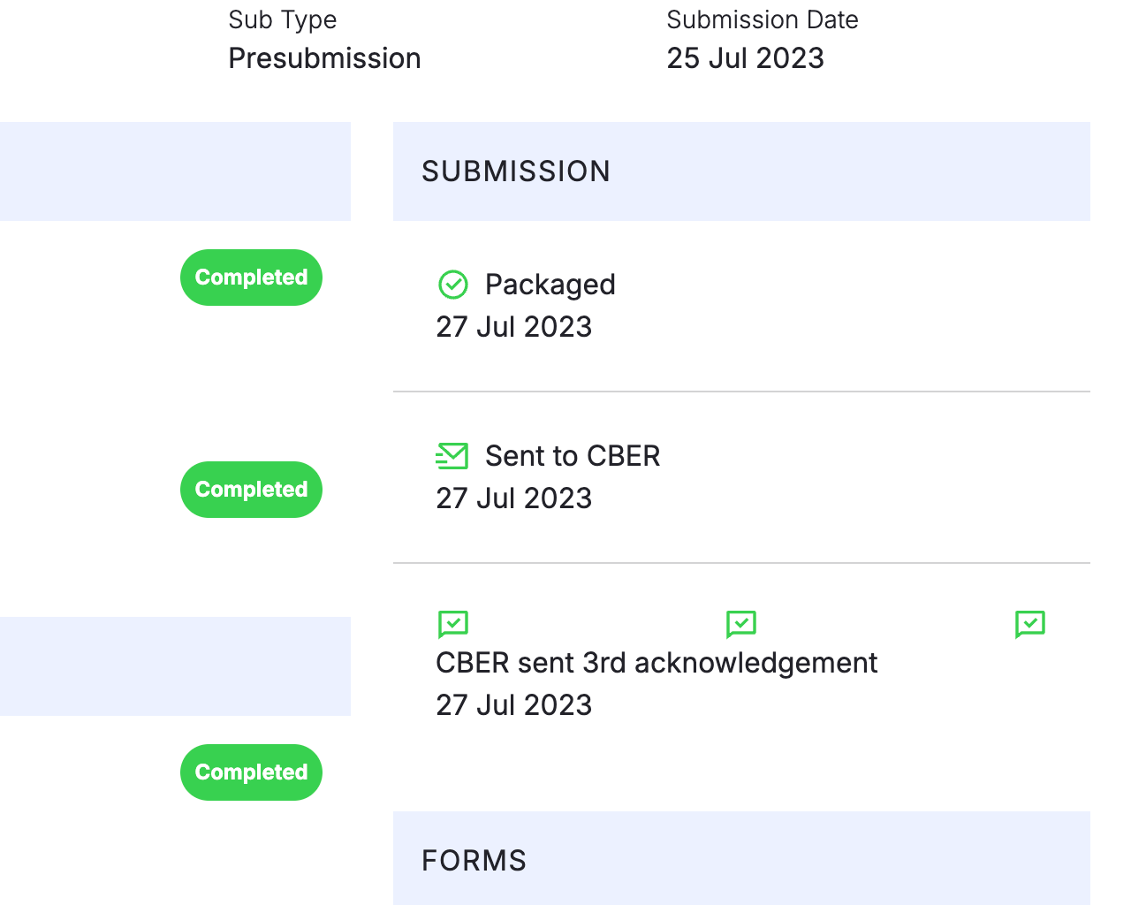The height and width of the screenshot is (905, 1131).
Task: Click the date under Sent to CBER
Action: pos(513,498)
